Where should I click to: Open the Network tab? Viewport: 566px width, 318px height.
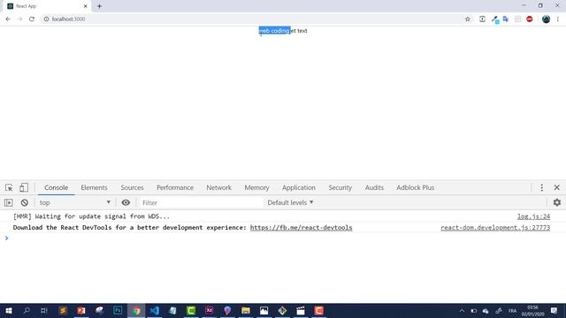tap(218, 187)
